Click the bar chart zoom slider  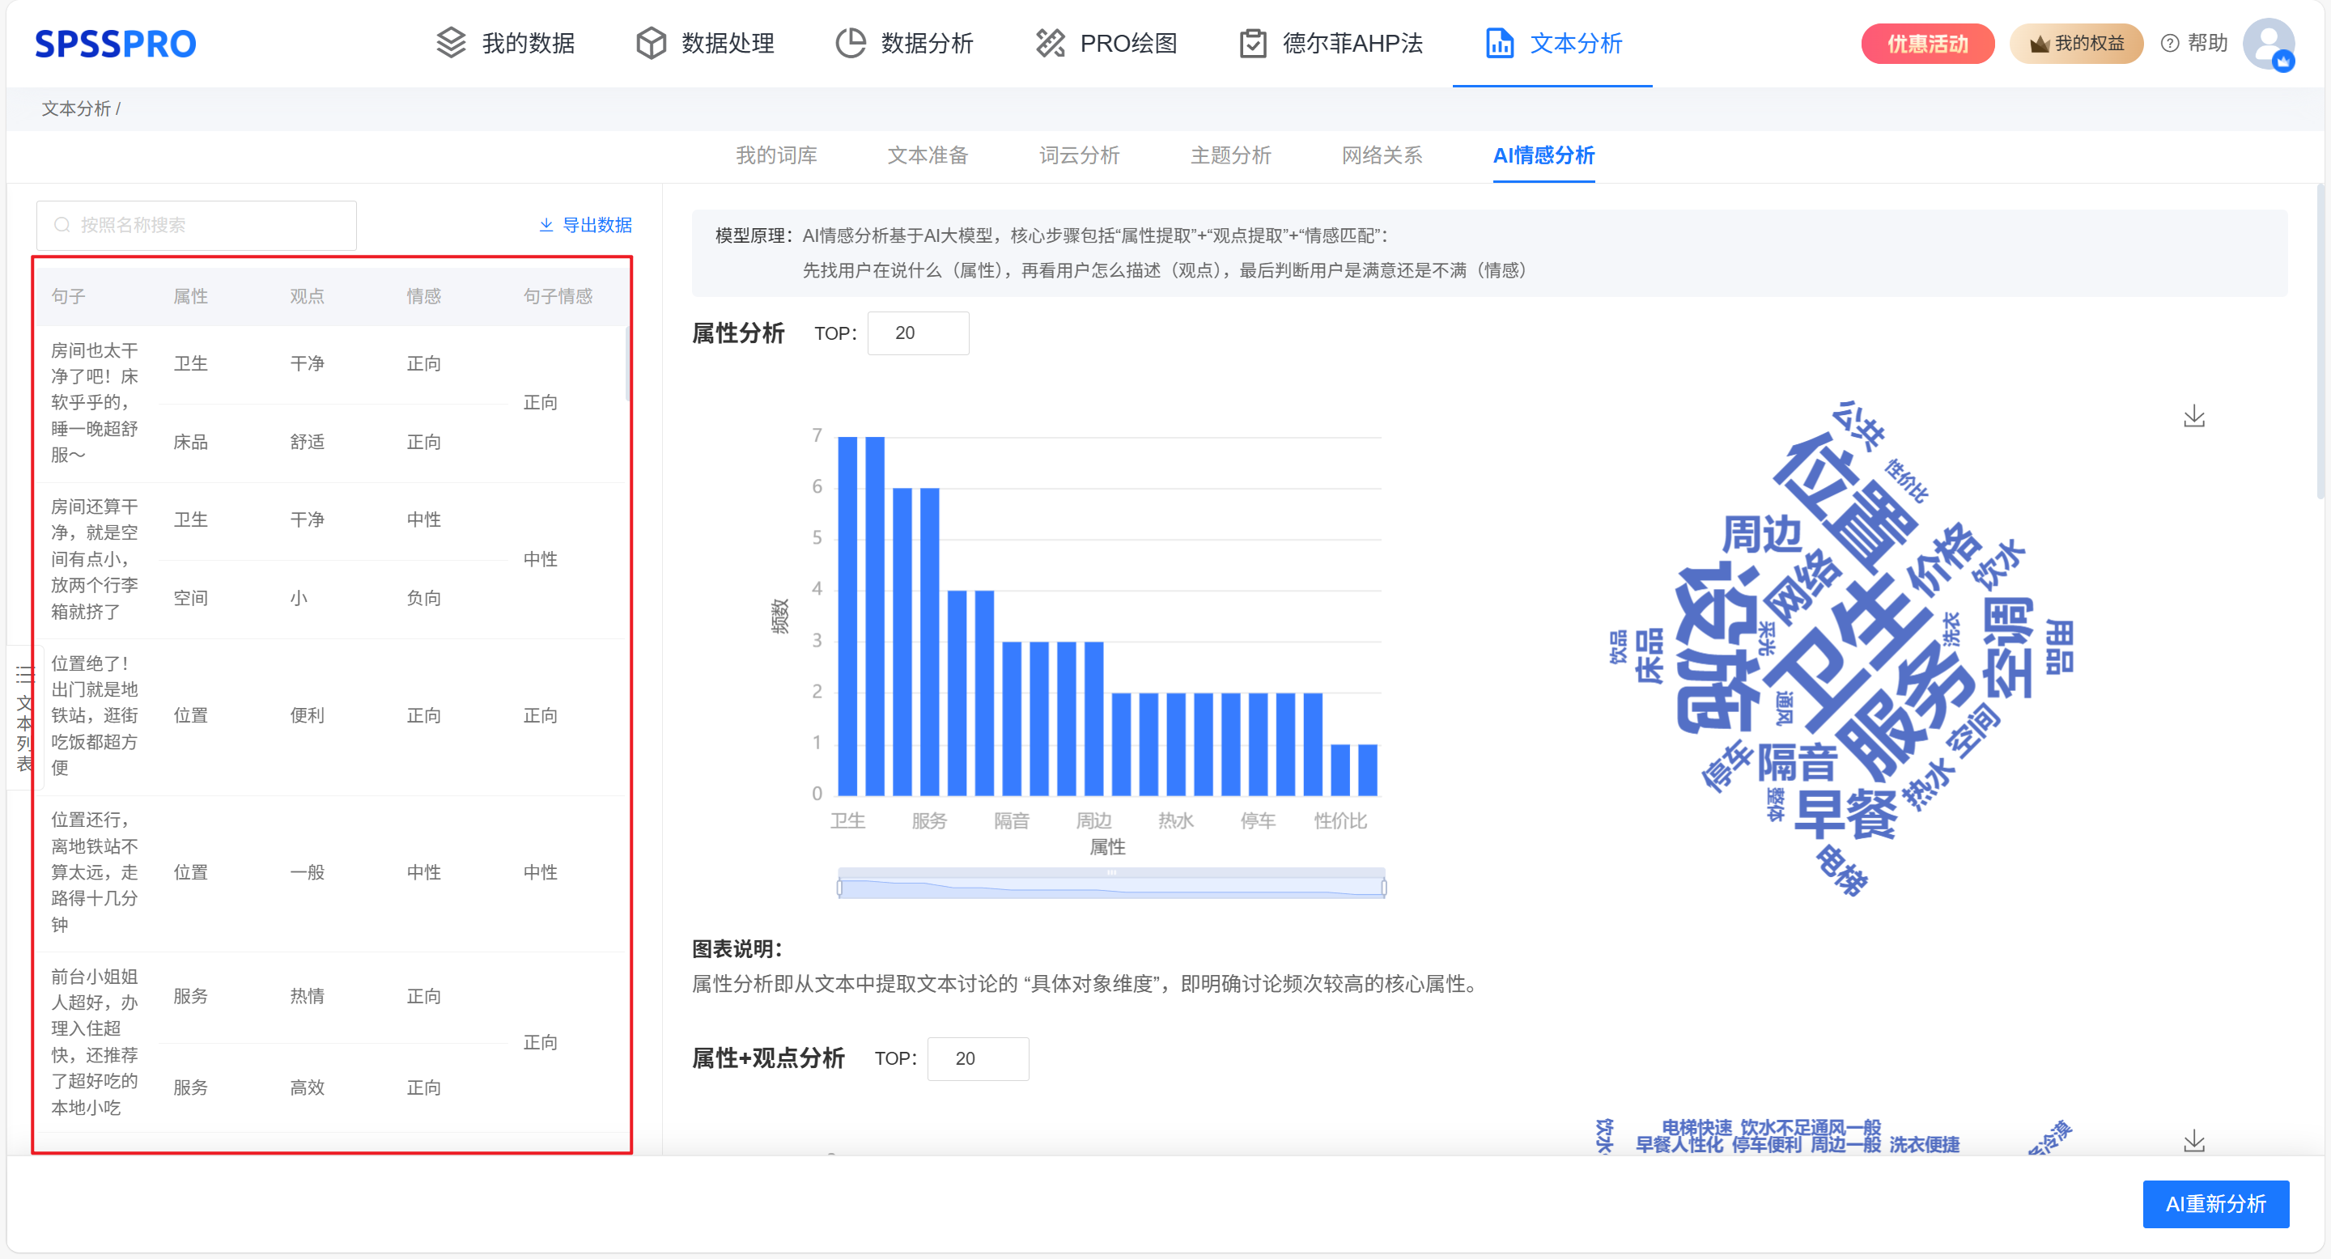tap(1110, 886)
